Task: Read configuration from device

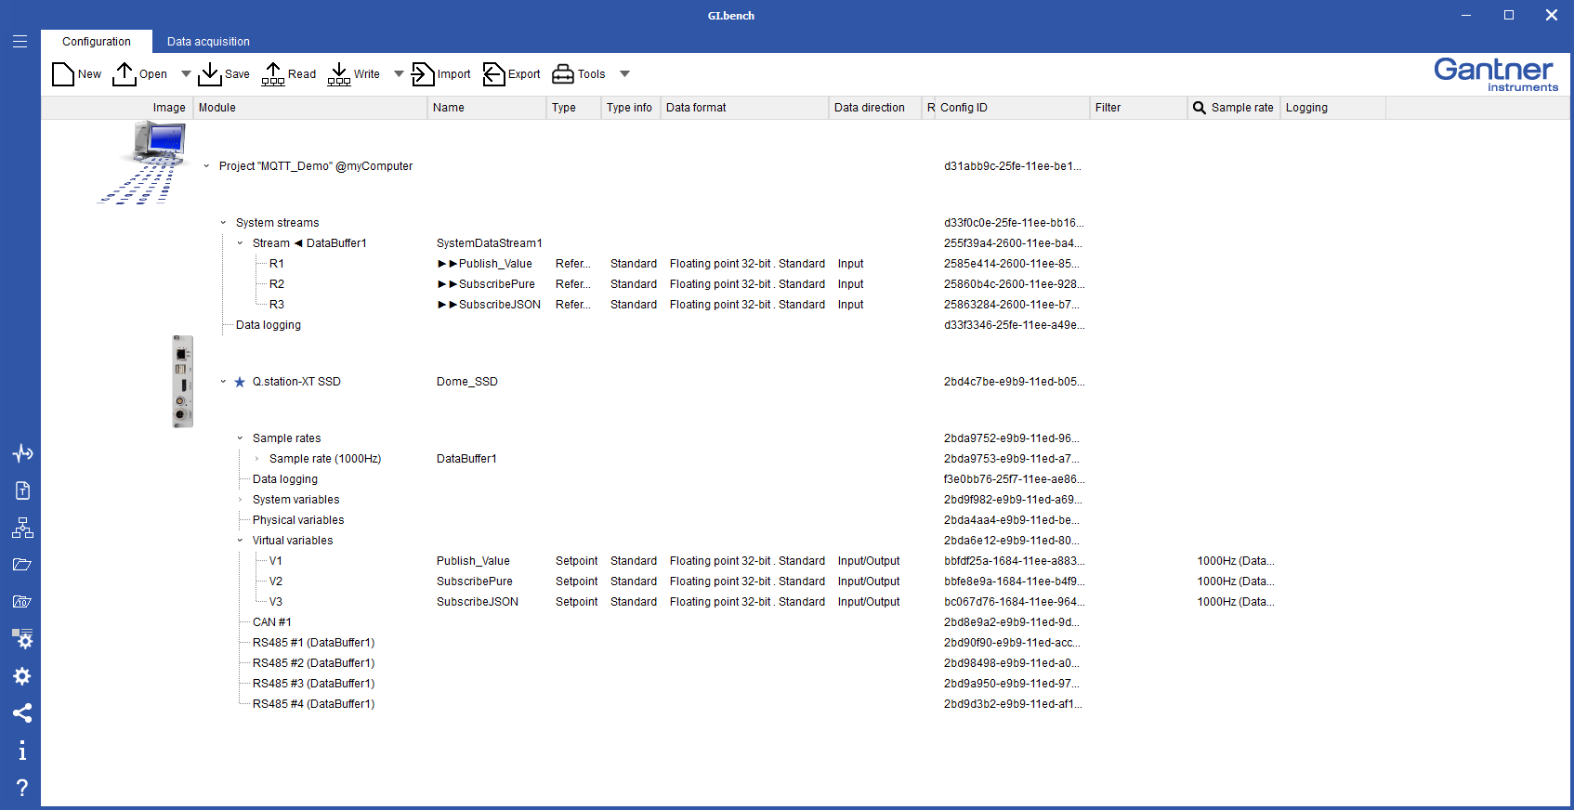Action: [273, 74]
